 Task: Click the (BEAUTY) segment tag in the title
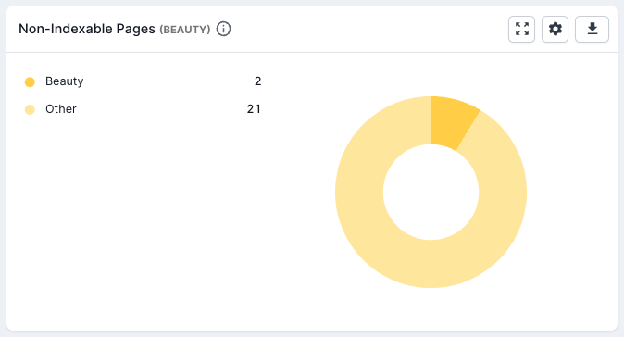185,30
